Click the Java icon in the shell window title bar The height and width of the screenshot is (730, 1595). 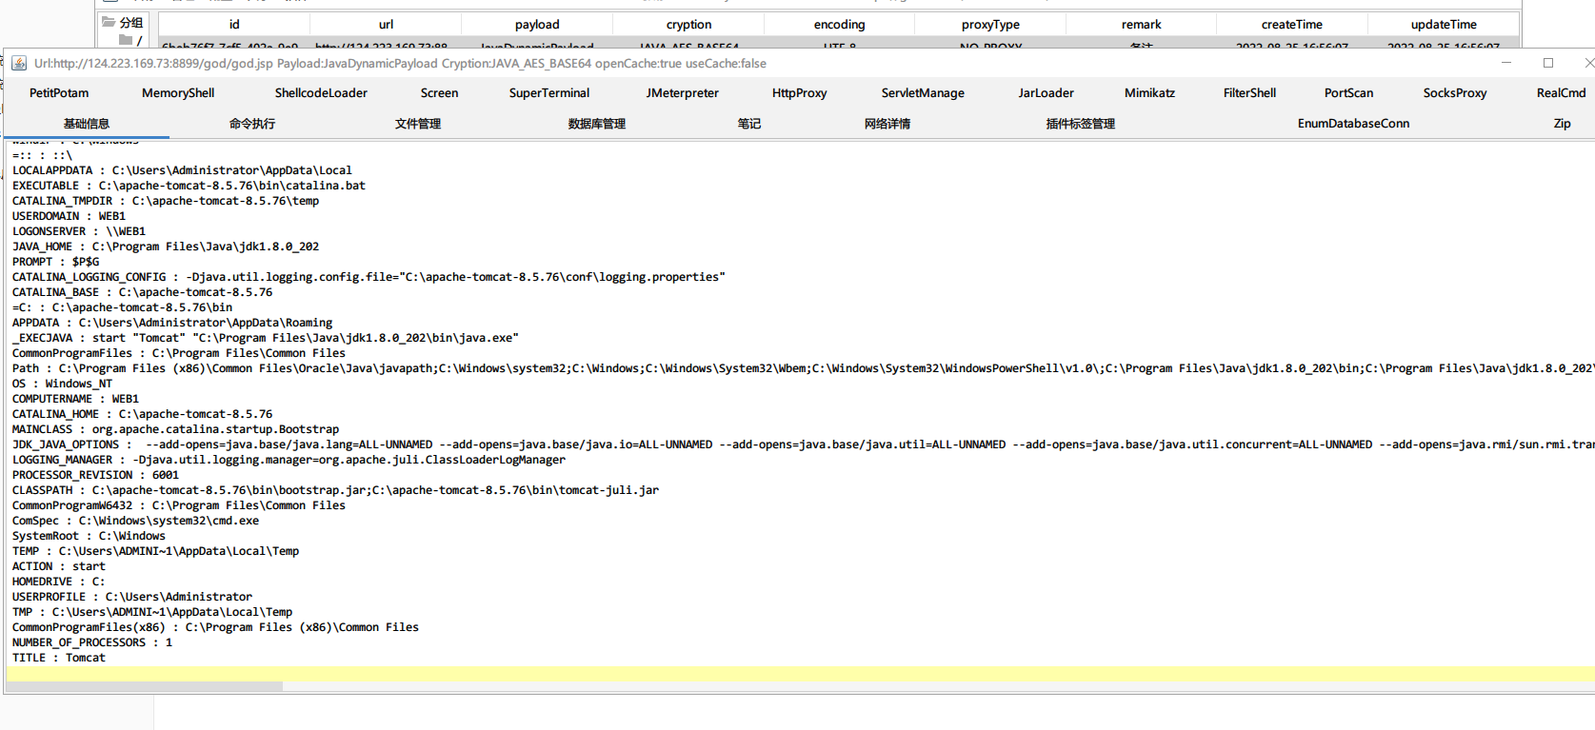(19, 64)
